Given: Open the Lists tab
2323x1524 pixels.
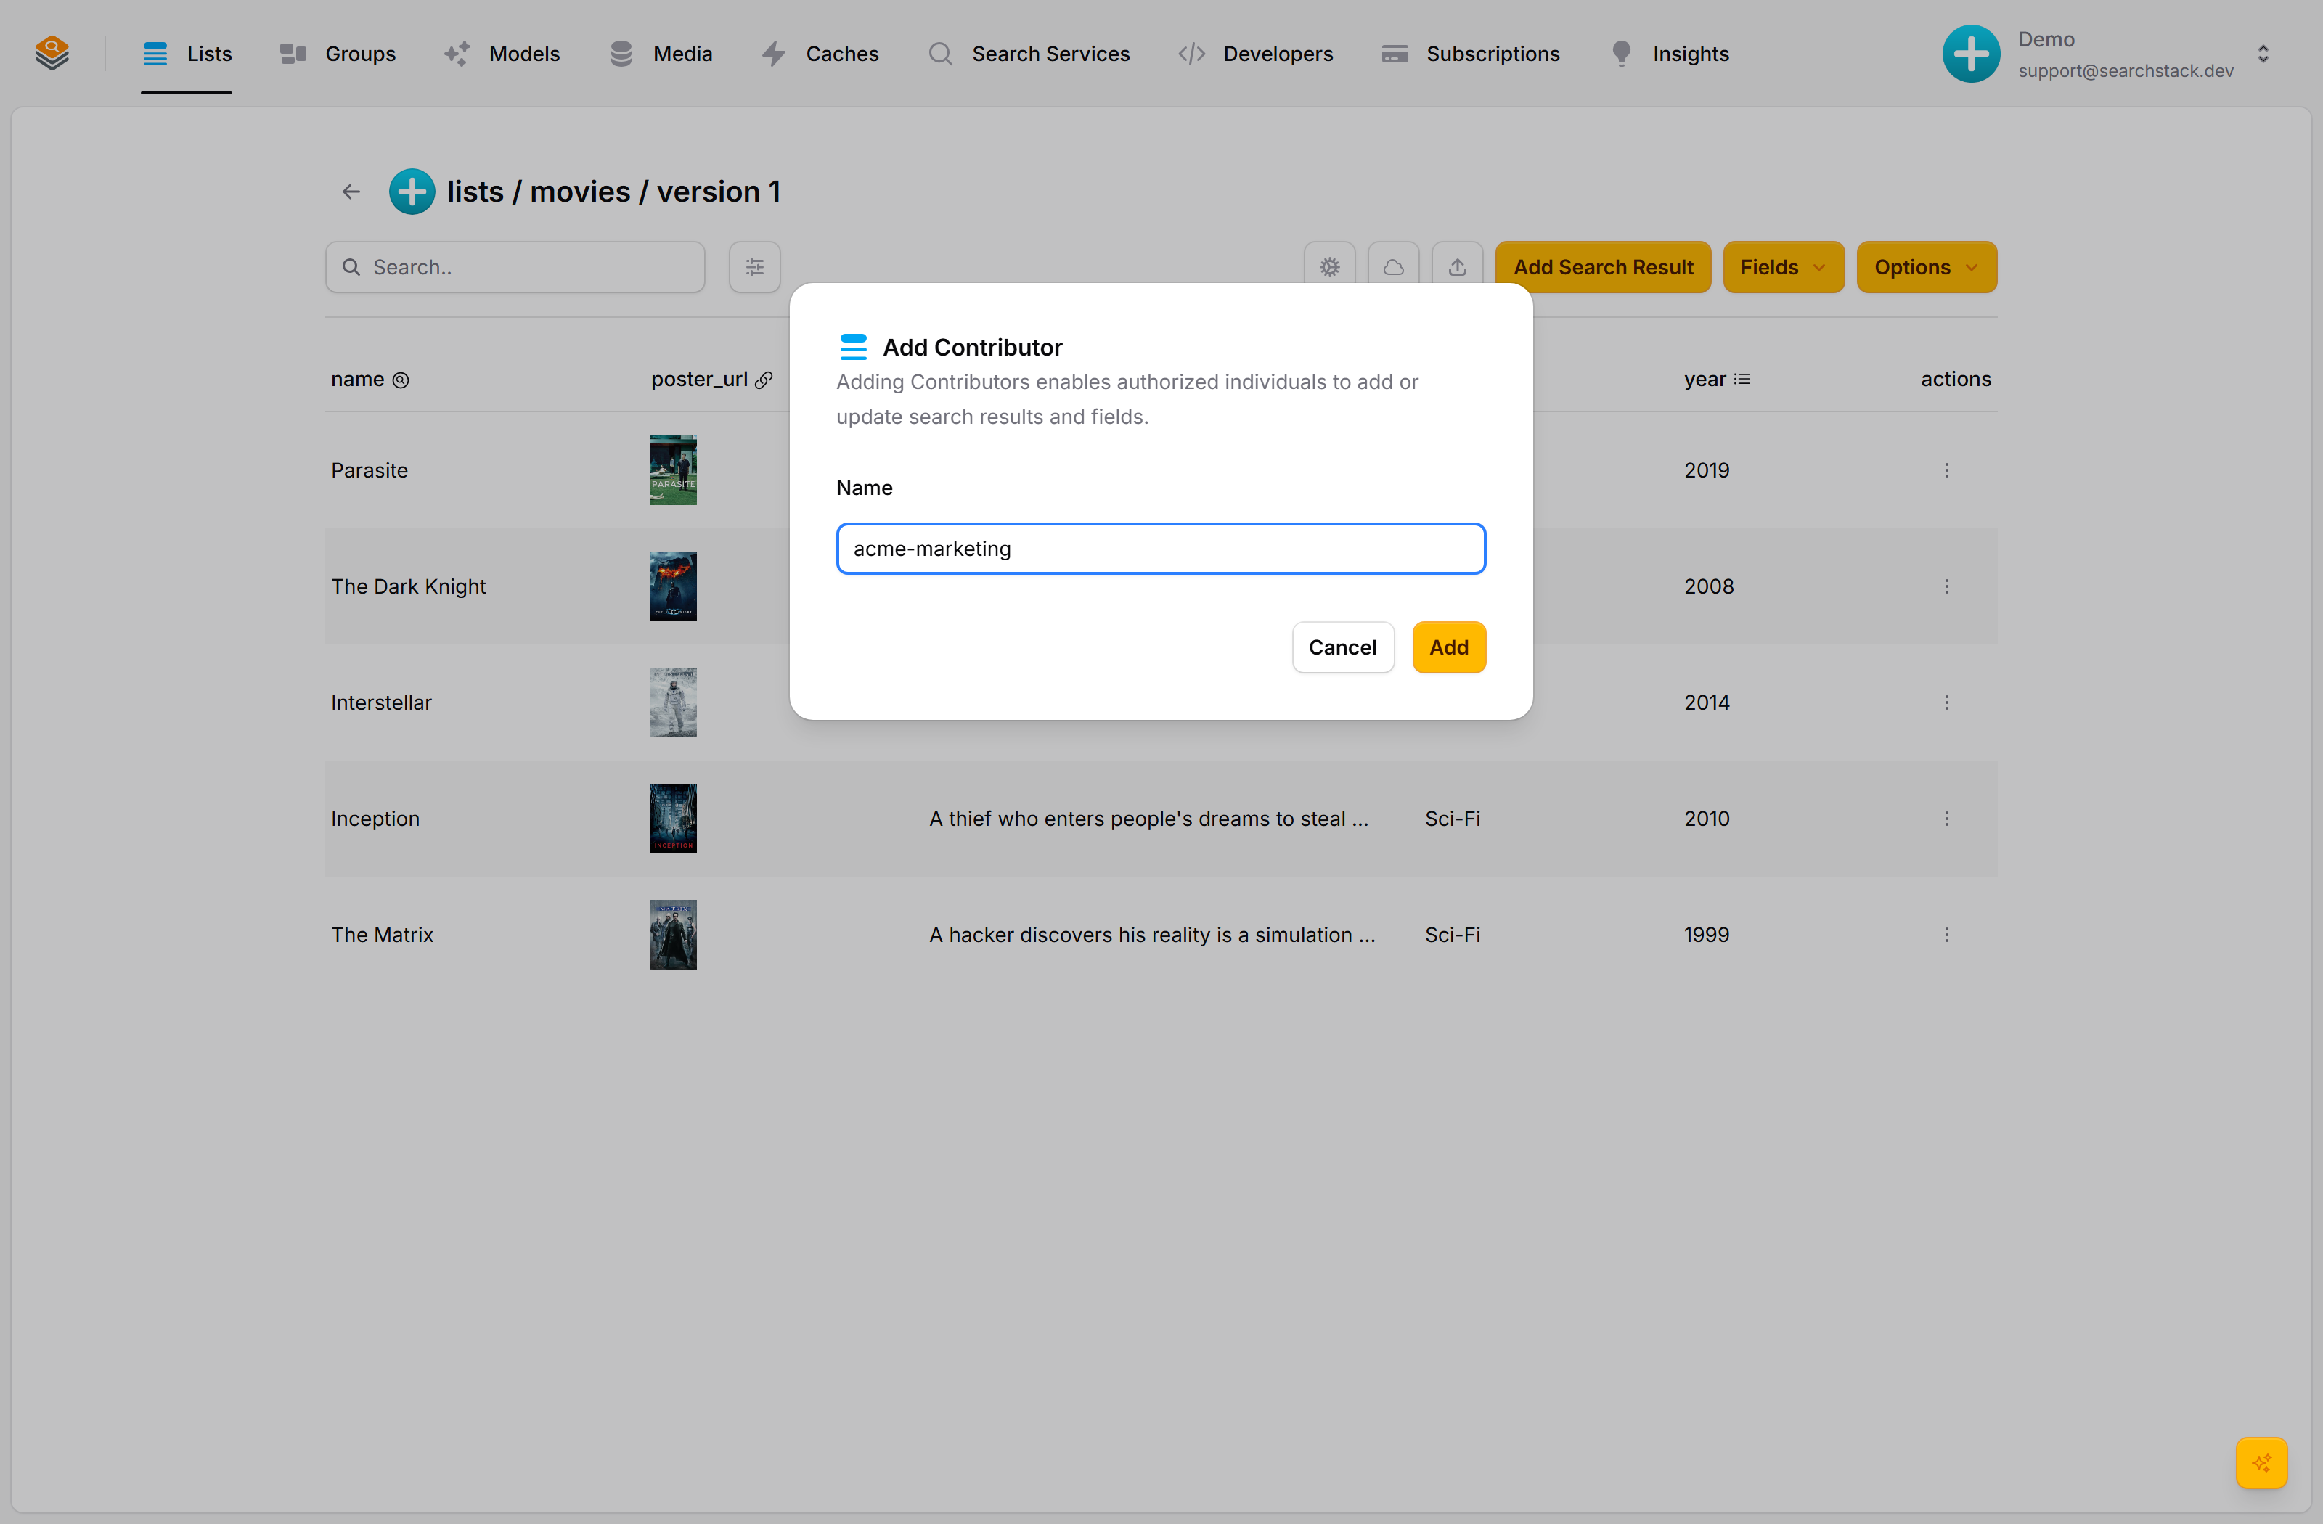Looking at the screenshot, I should (x=187, y=54).
